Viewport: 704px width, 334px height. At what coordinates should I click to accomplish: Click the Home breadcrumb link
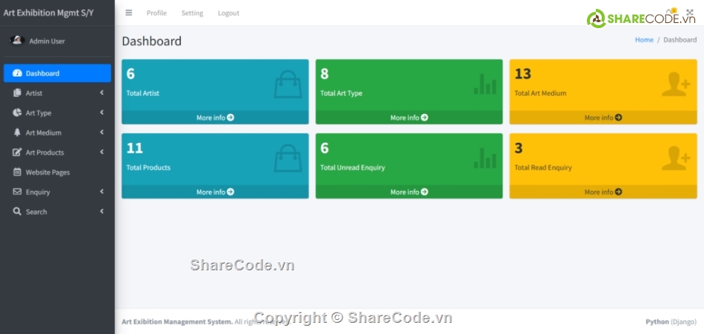pyautogui.click(x=644, y=39)
